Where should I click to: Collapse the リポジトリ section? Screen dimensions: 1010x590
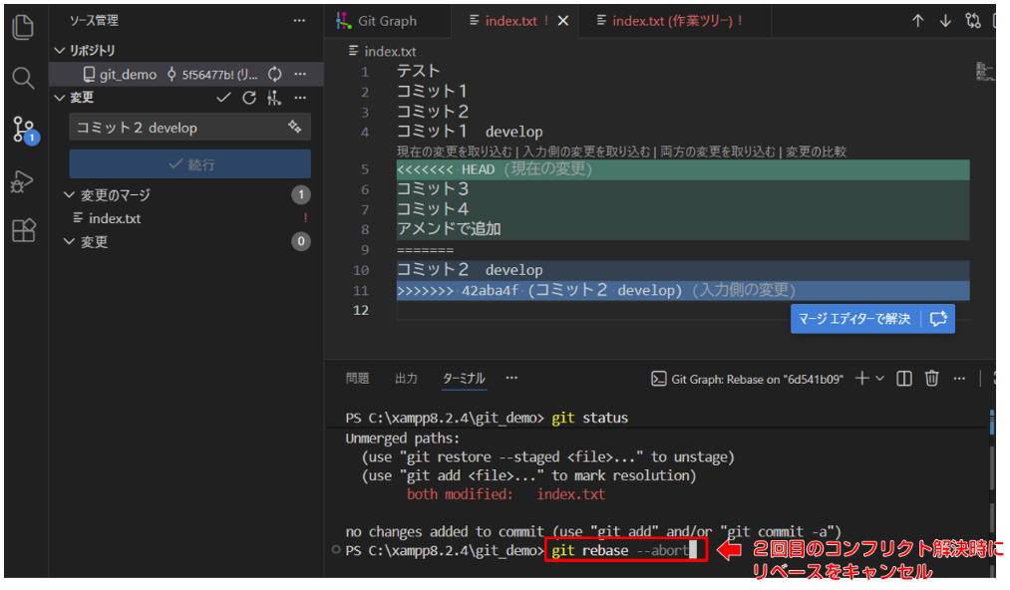(x=59, y=50)
